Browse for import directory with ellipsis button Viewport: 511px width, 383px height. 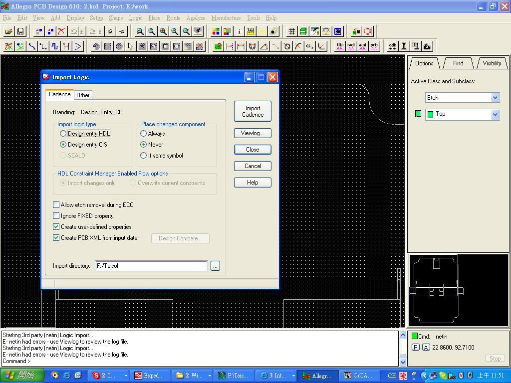click(215, 266)
